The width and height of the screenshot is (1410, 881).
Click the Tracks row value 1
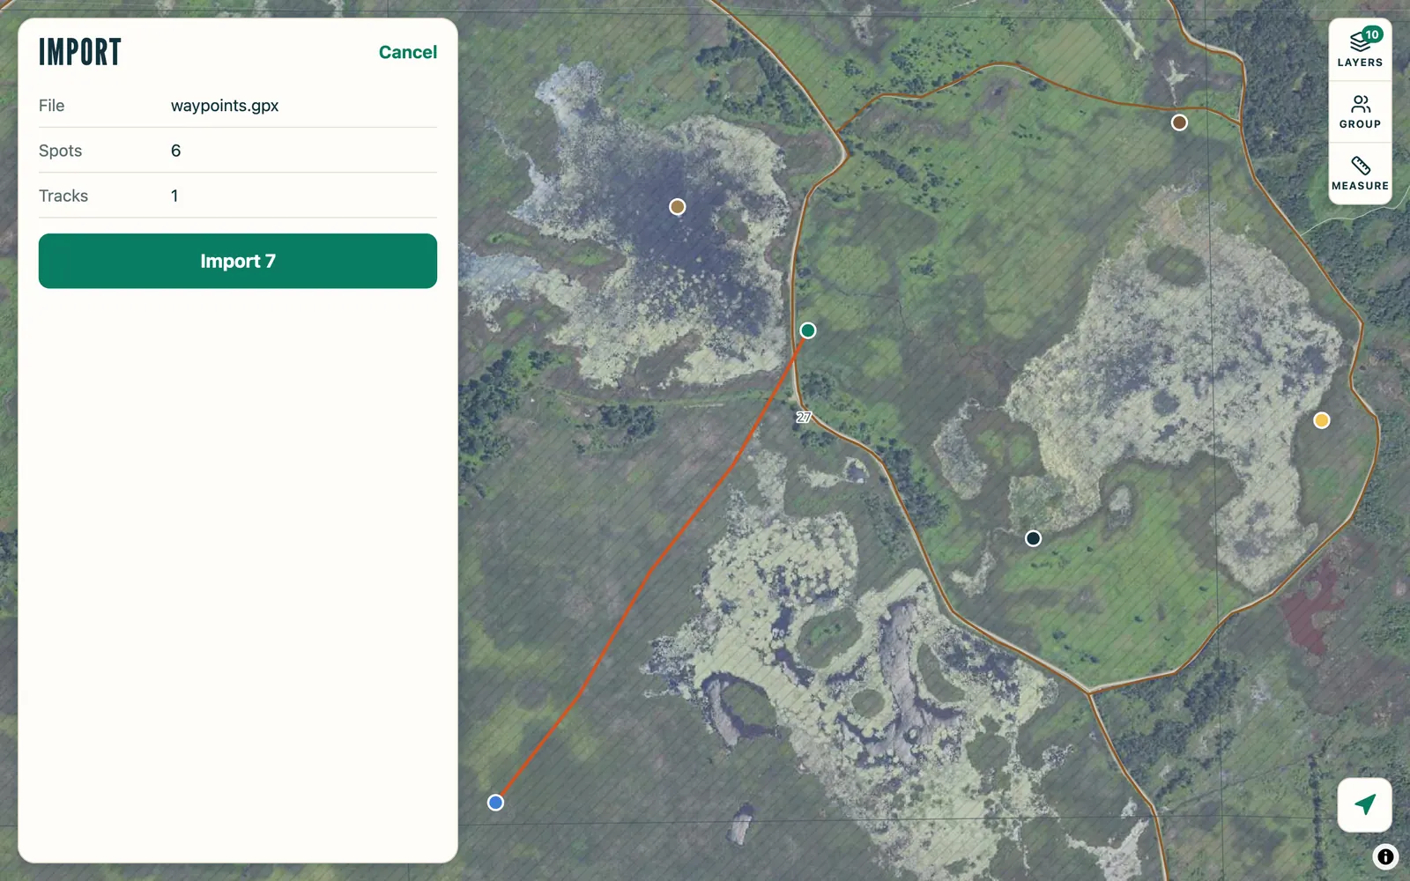click(x=174, y=196)
